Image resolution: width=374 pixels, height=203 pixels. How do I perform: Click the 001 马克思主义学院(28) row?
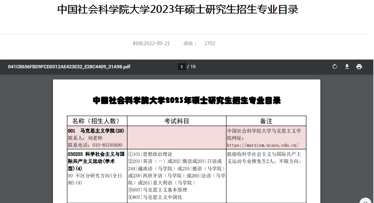[96, 131]
